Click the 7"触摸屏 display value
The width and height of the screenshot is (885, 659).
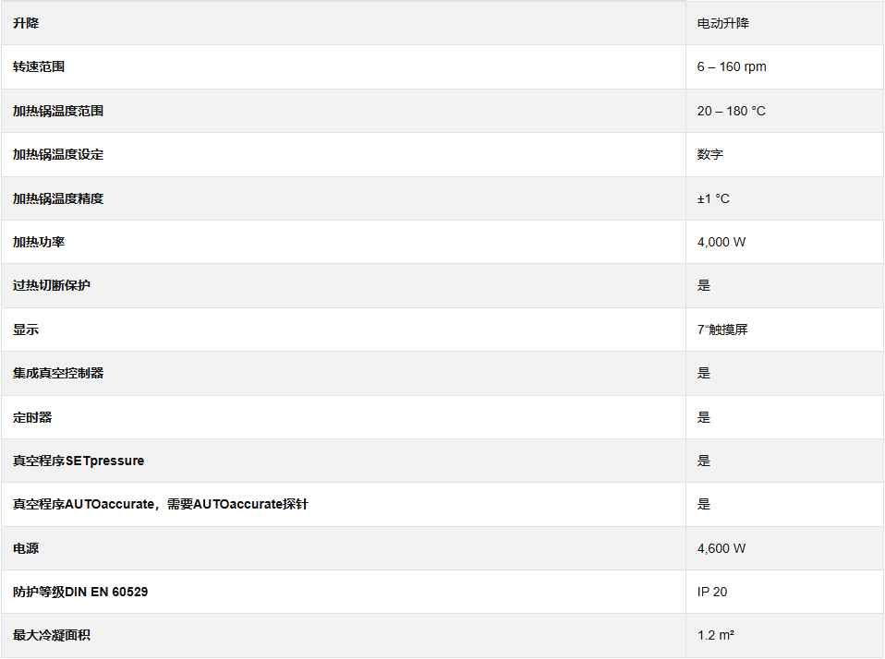(x=721, y=329)
